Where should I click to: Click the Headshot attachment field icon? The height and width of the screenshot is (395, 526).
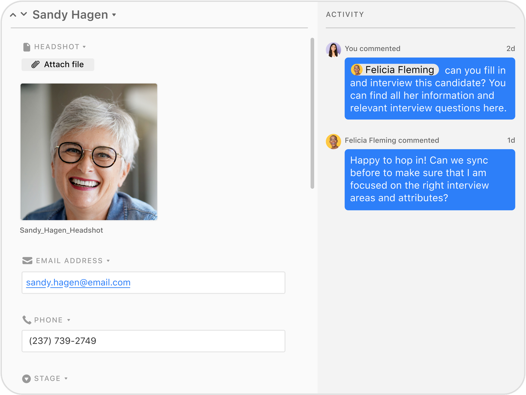[x=27, y=47]
